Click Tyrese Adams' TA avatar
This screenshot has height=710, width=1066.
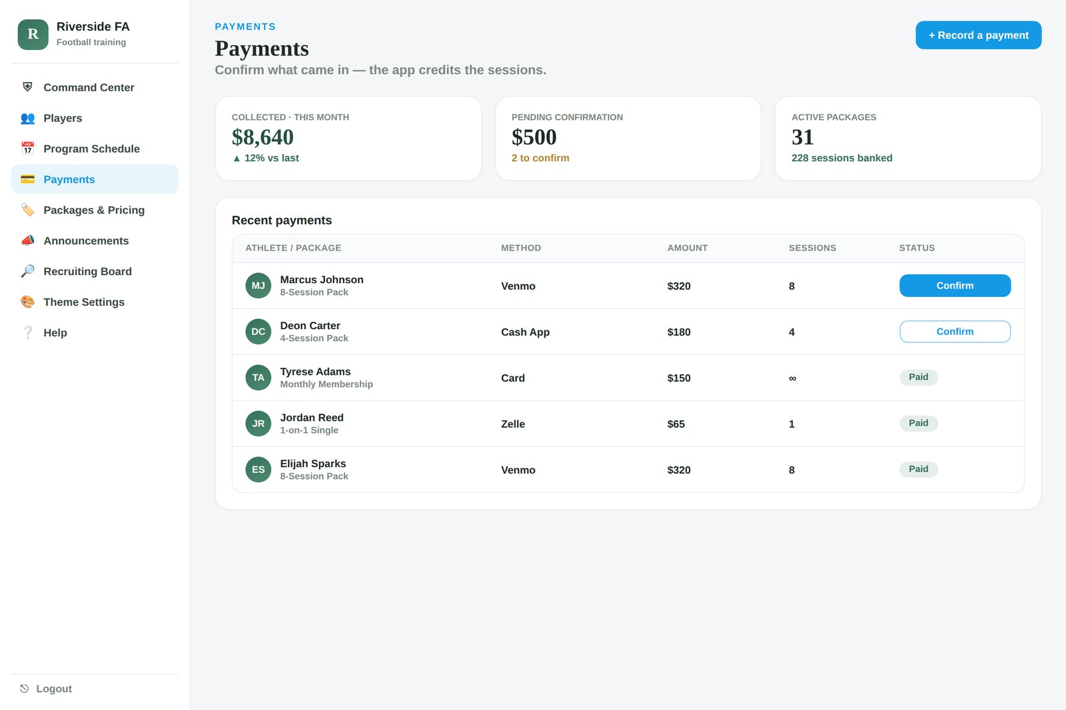click(259, 378)
